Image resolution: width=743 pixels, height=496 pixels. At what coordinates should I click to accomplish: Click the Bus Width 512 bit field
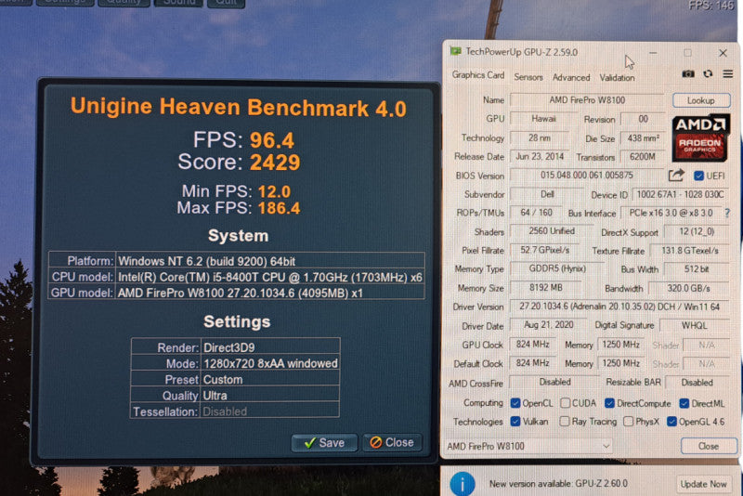point(696,269)
